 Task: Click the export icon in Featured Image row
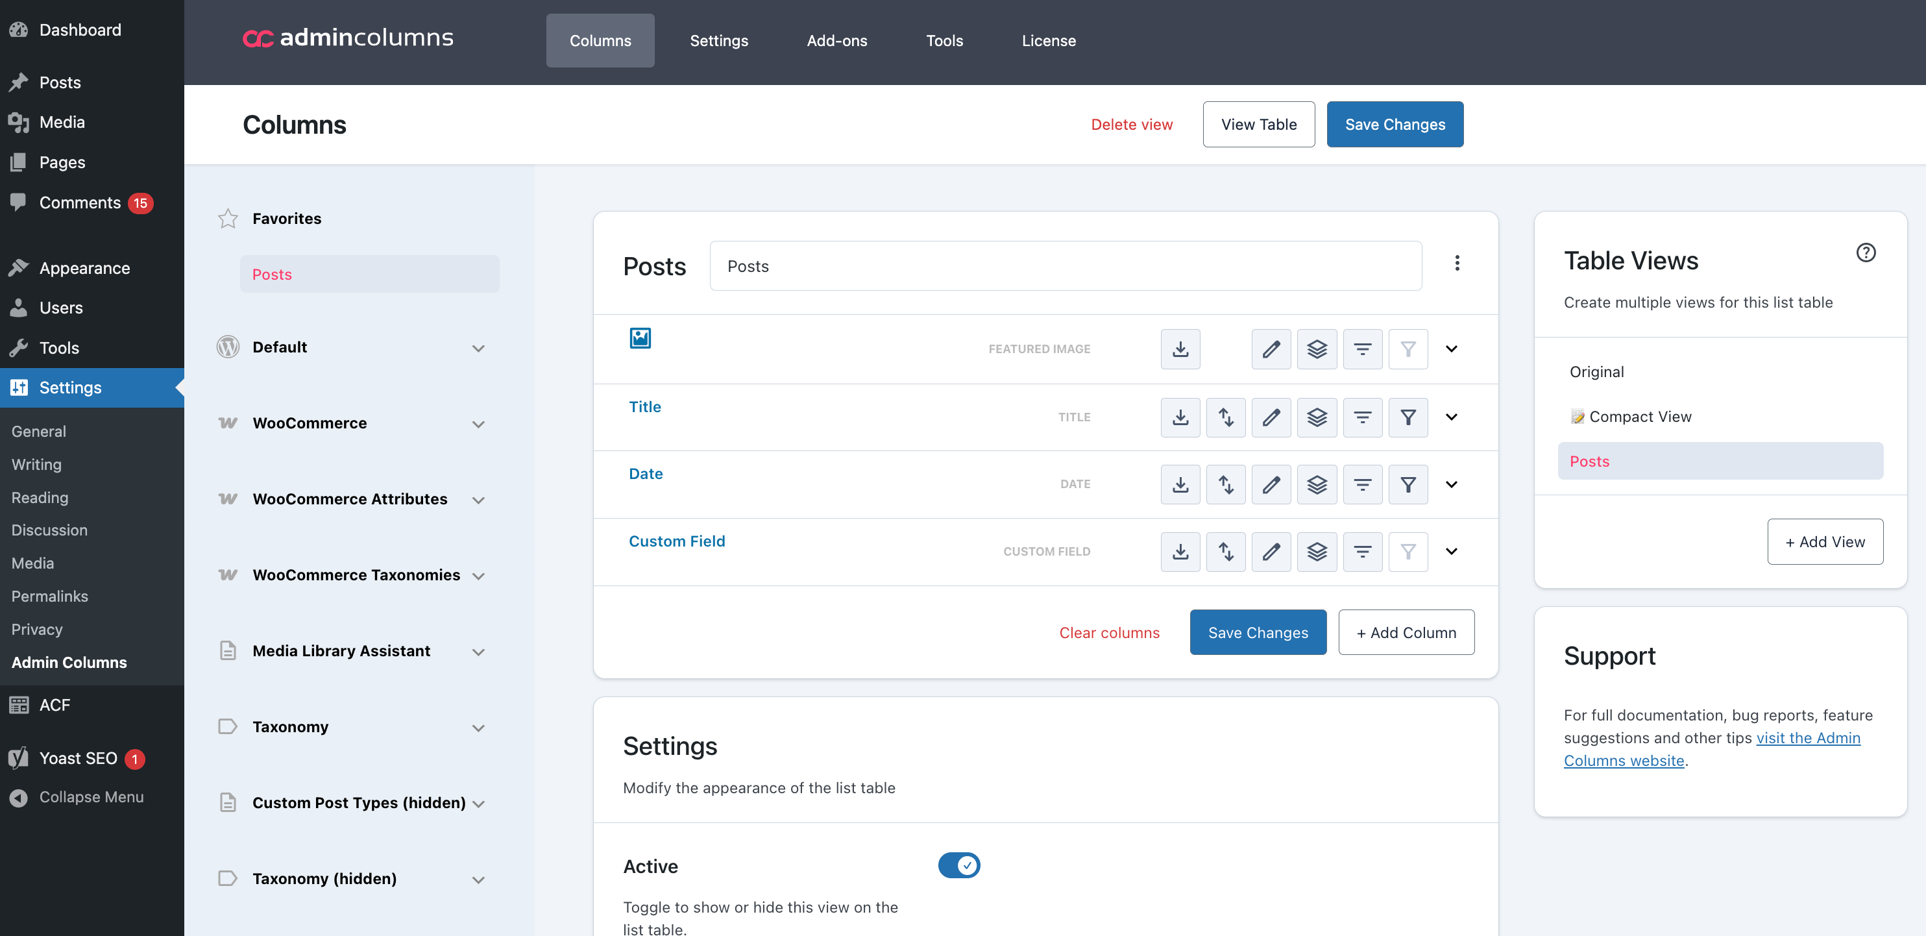(x=1180, y=349)
